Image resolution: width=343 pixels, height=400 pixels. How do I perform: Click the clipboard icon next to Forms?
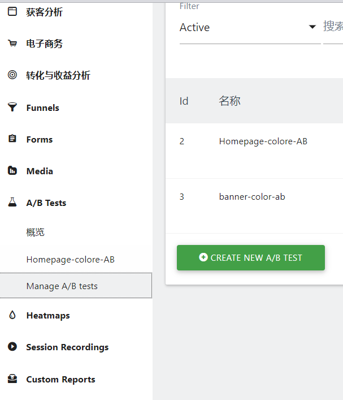coord(12,139)
